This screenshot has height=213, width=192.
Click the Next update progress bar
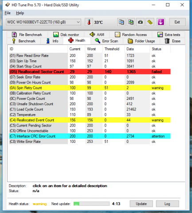point(91,204)
